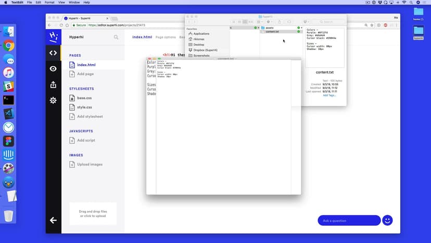Click the search magnifier next to Hyperhi
Image resolution: width=431 pixels, height=243 pixels.
coord(116,38)
